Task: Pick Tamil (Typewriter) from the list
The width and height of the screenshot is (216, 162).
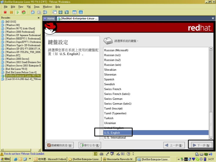Action: (x=156, y=113)
